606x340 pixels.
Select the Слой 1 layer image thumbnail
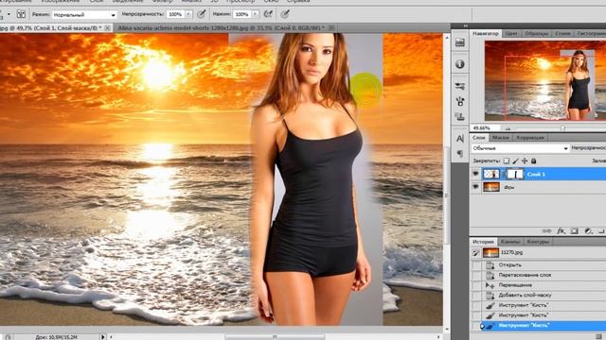[491, 174]
